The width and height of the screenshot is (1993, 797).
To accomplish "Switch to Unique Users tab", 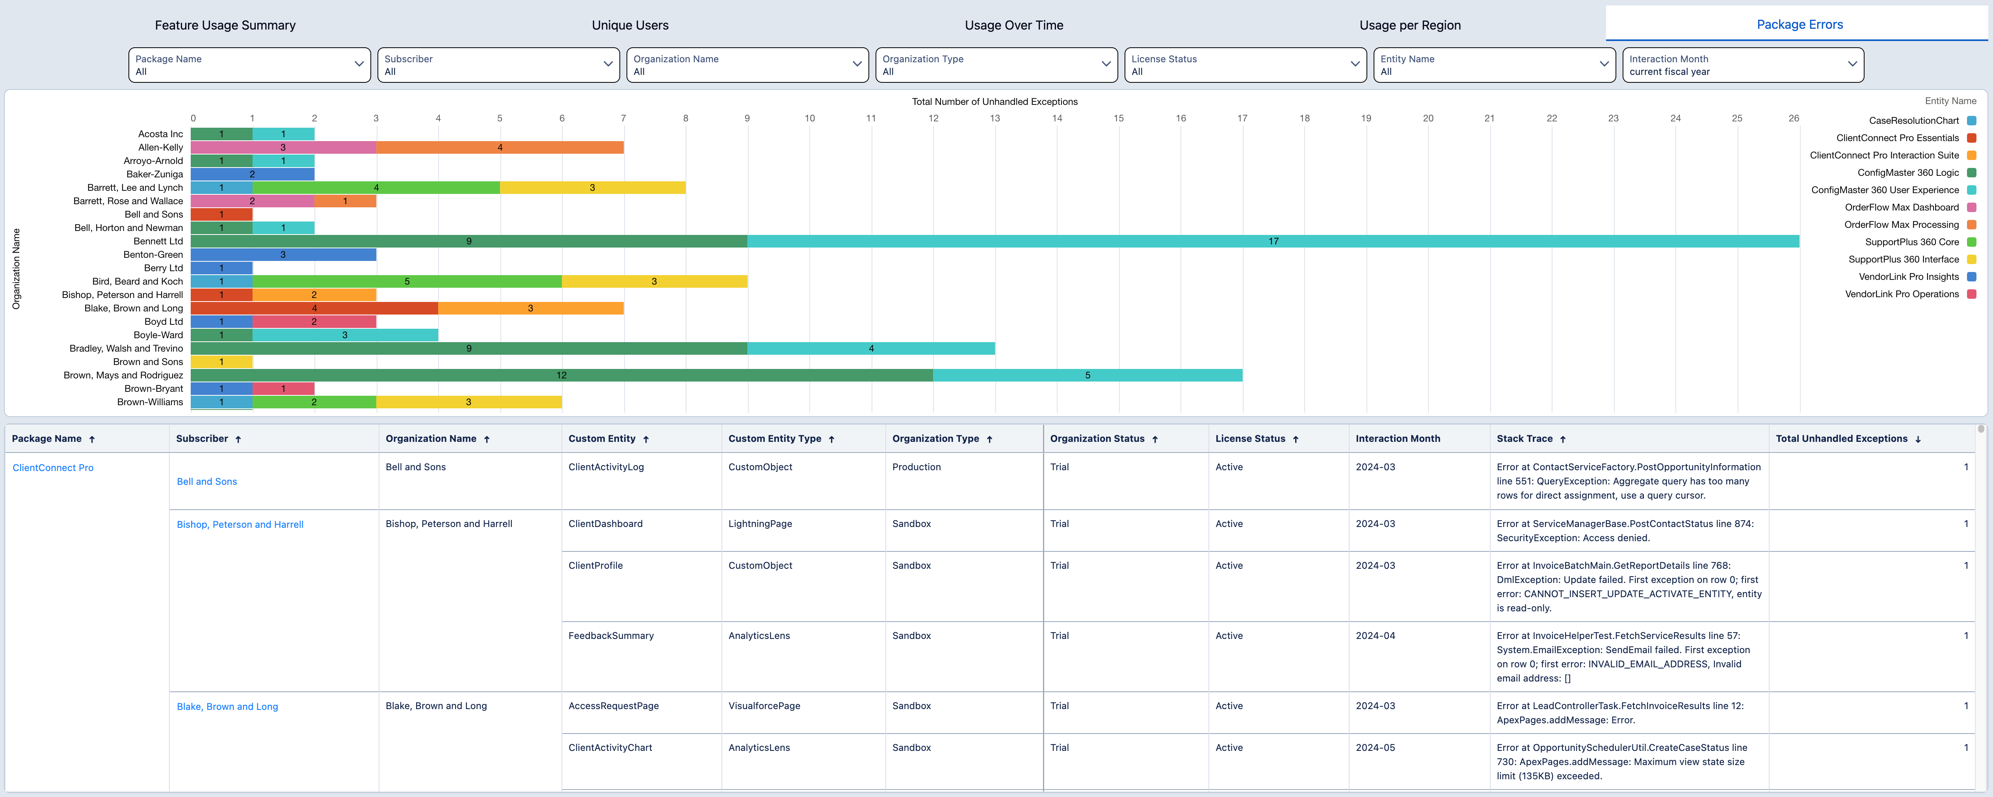I will click(630, 25).
